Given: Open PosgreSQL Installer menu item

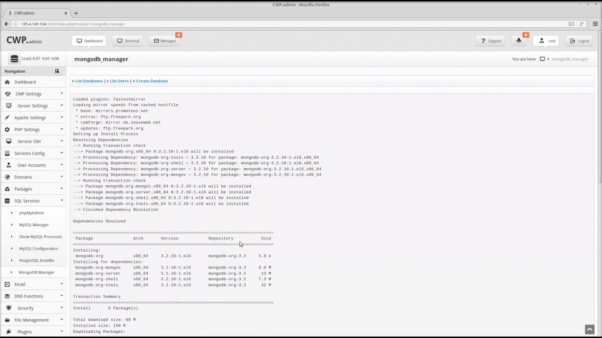Looking at the screenshot, I should pyautogui.click(x=37, y=260).
